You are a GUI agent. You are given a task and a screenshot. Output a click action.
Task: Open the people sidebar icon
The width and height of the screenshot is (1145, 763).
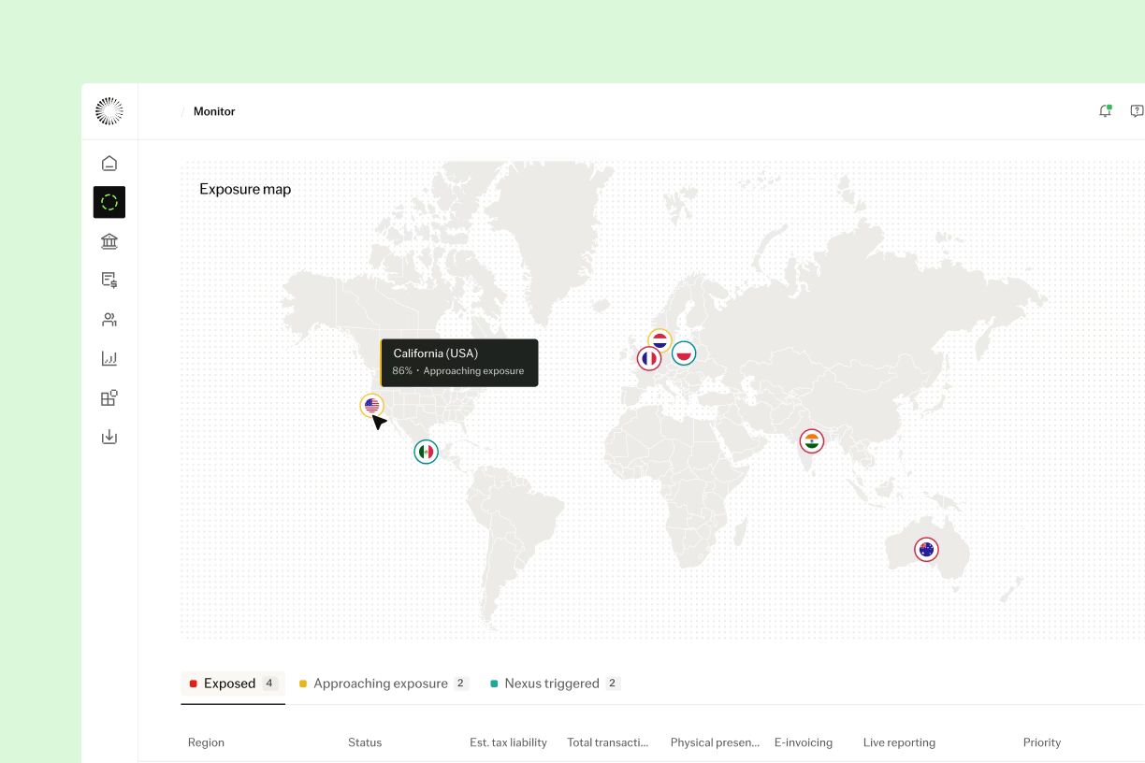[109, 320]
